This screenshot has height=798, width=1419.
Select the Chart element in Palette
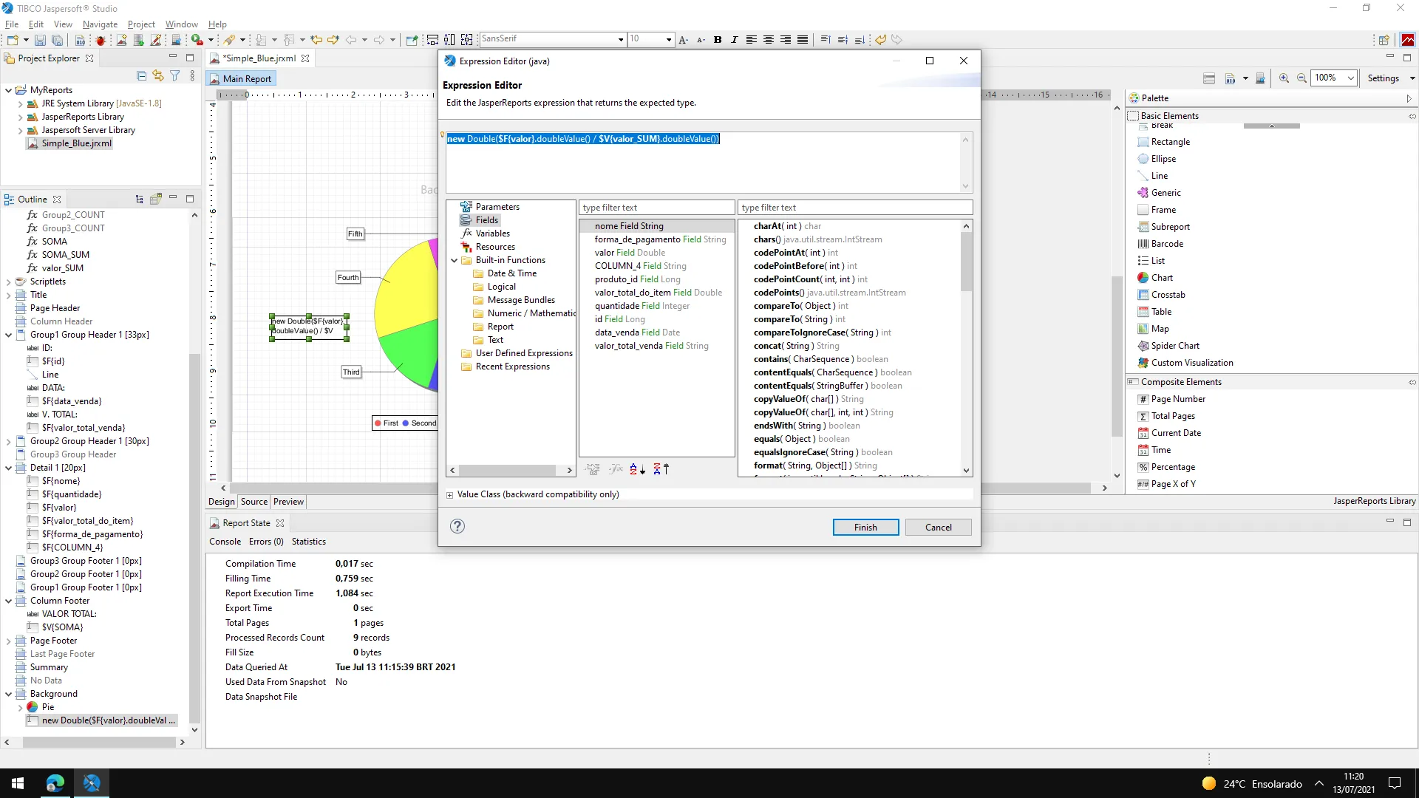(x=1162, y=278)
